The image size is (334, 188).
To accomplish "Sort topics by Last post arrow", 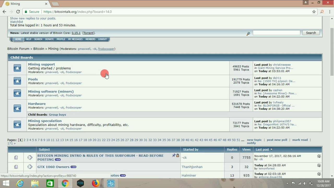I will coord(271,149).
